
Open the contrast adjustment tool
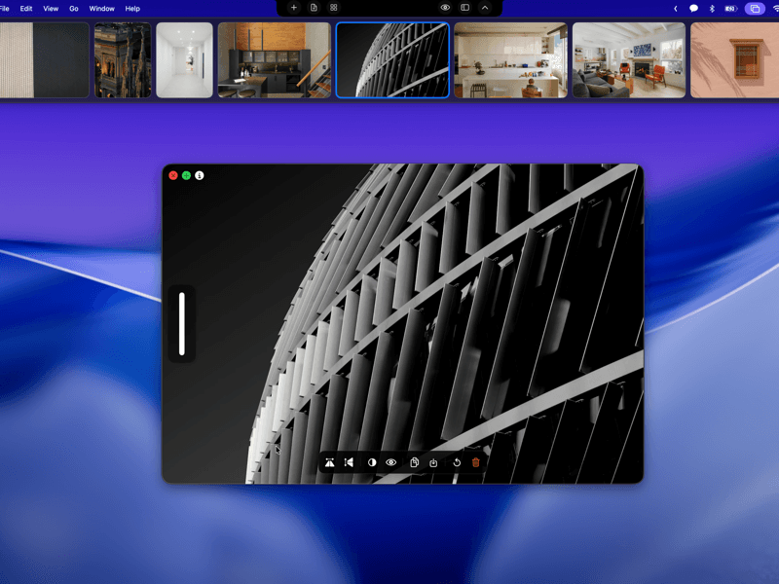click(371, 462)
